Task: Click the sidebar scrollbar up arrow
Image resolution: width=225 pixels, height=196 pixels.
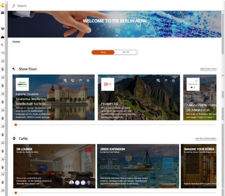Action: click(x=6, y=2)
